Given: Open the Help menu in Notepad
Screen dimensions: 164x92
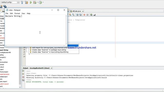Looking at the screenshot, I should tap(28, 14).
